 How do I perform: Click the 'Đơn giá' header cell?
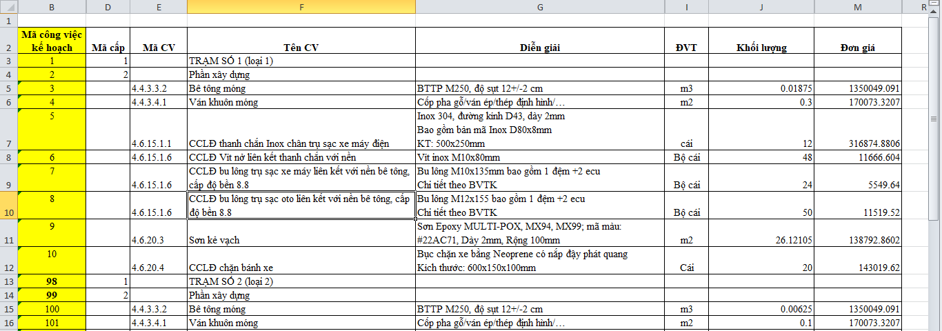[x=858, y=41]
